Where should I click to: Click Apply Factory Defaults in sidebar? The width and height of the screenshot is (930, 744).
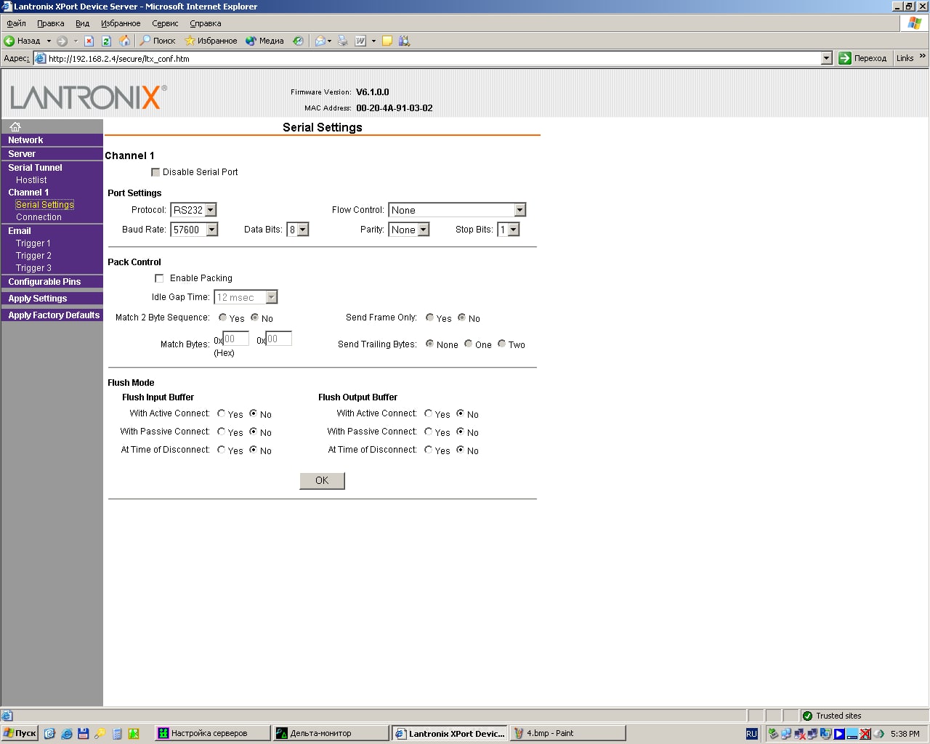pyautogui.click(x=52, y=315)
